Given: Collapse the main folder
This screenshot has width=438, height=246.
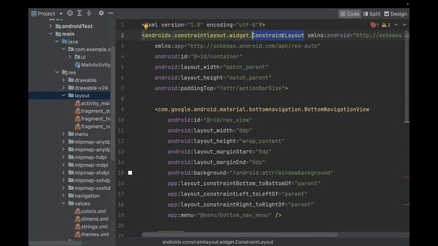Looking at the screenshot, I should 51,33.
